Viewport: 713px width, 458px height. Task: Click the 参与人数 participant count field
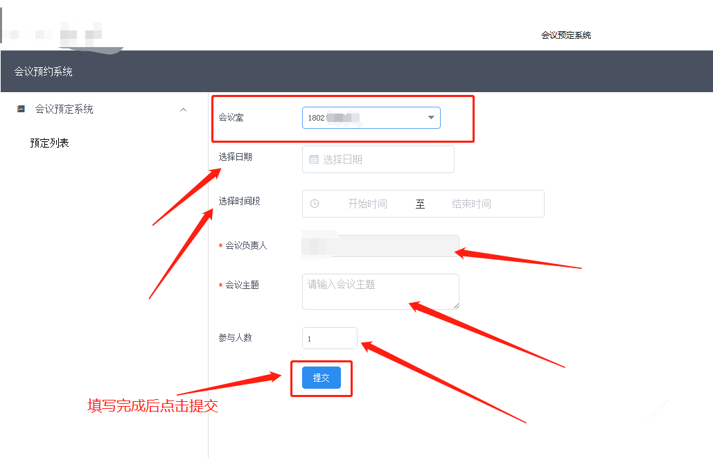click(329, 338)
